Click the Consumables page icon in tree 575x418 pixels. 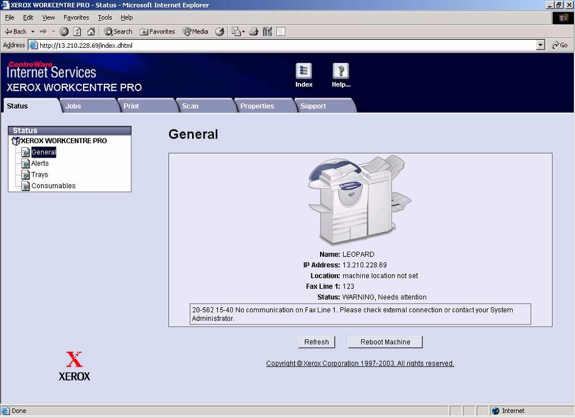[x=25, y=186]
